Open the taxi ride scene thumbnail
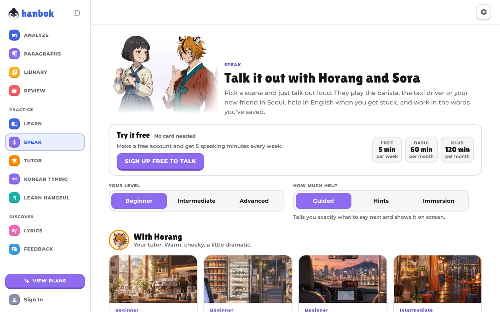Viewport: 500px width, 312px height. (343, 279)
